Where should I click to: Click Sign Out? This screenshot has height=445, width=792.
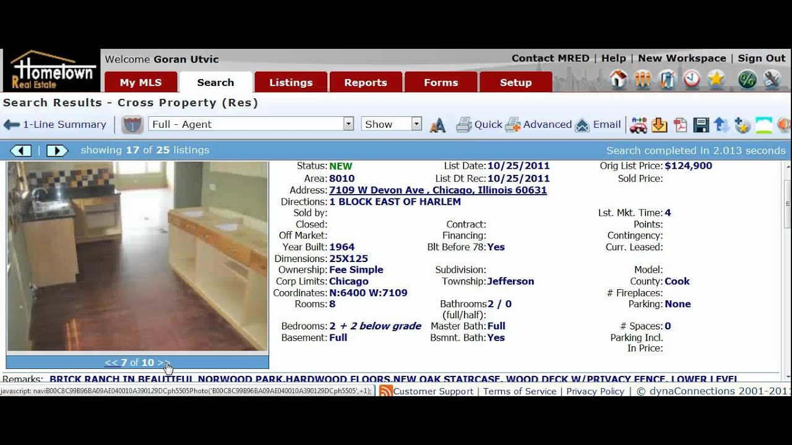pos(762,58)
